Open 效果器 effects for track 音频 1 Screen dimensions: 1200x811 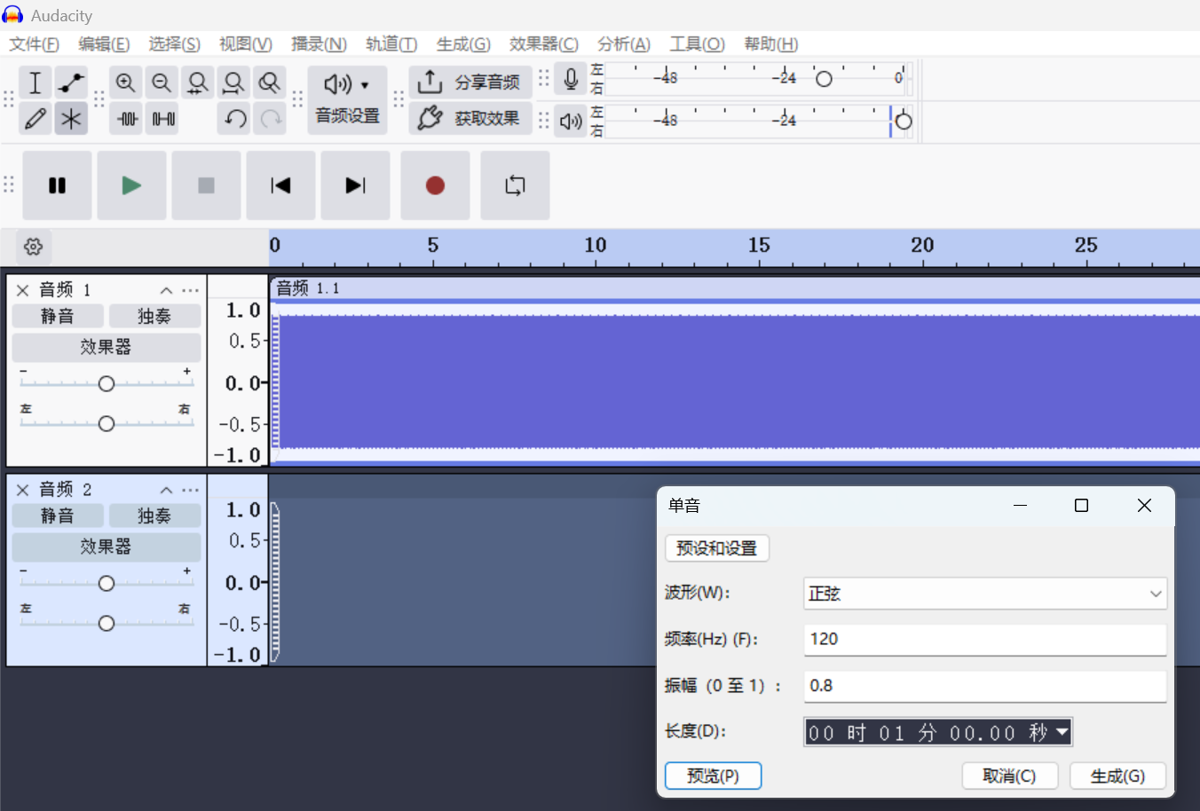106,347
